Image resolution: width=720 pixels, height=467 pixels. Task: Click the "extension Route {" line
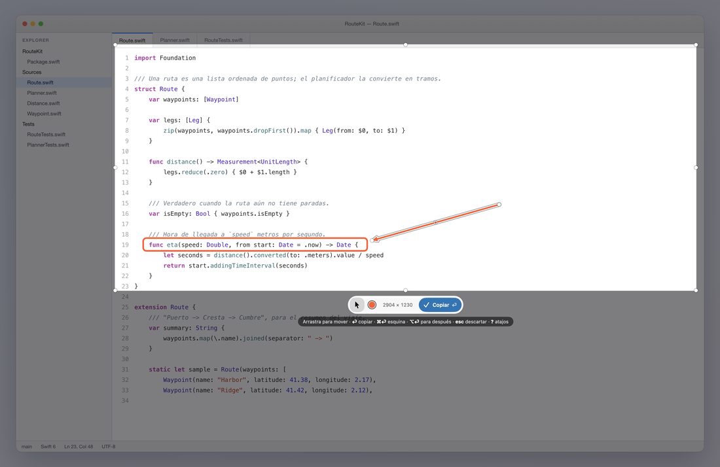click(x=165, y=307)
